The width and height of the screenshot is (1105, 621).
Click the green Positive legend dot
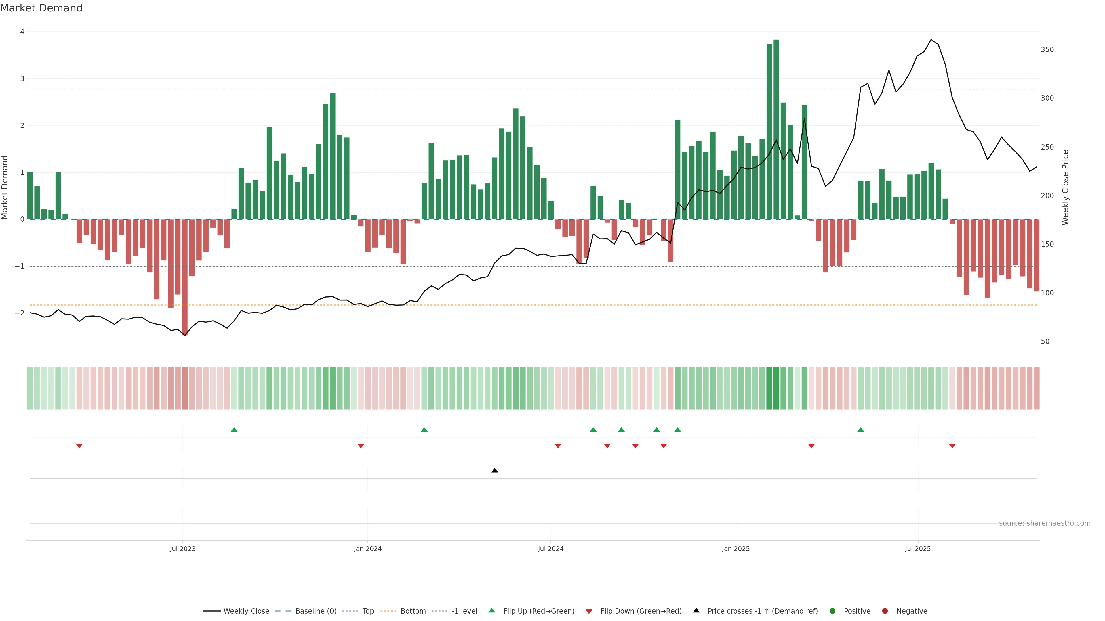point(832,611)
